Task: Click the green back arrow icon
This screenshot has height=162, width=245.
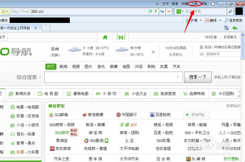Action: click(235, 28)
